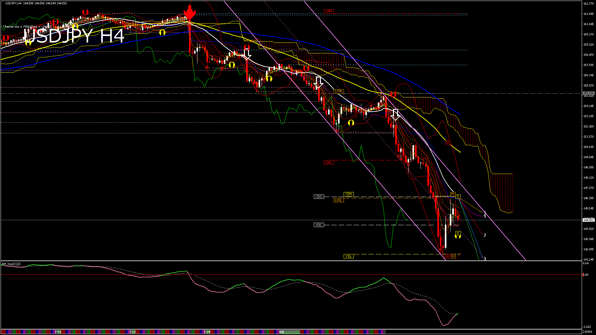
Task: Click the LML red level label
Action: 329,162
